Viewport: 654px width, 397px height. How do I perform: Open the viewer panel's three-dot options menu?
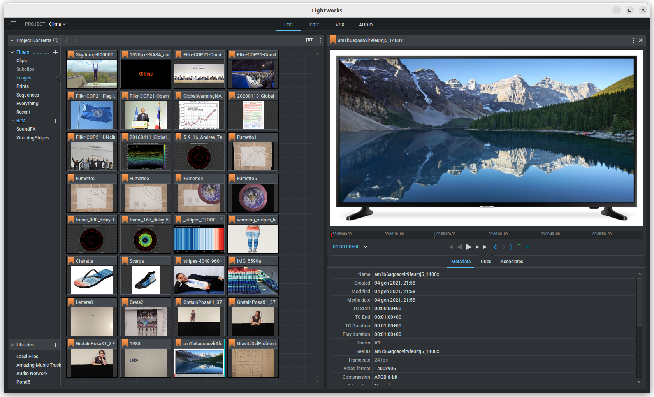pos(633,40)
